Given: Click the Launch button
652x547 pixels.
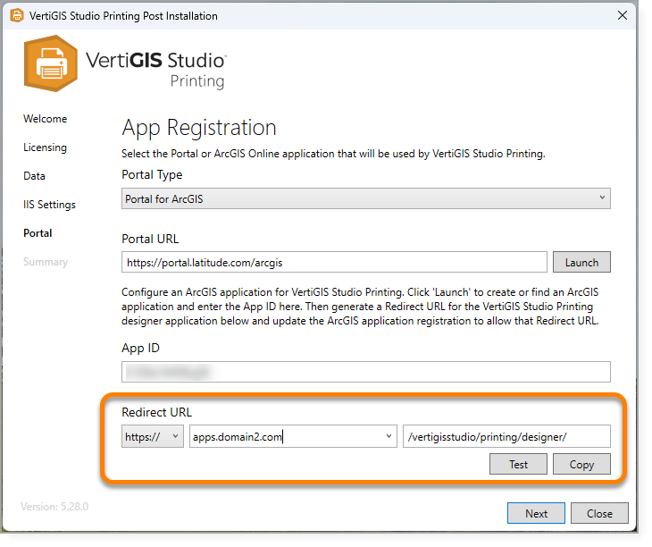Looking at the screenshot, I should 581,262.
